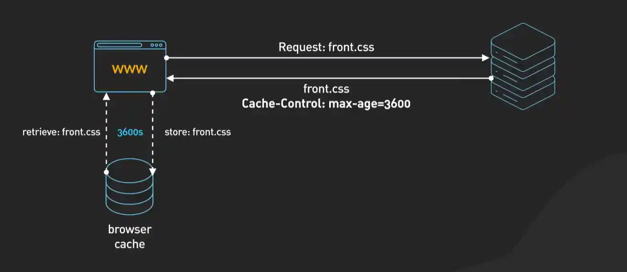Click the address bar in browser icon
627x272 pixels.
coord(119,45)
